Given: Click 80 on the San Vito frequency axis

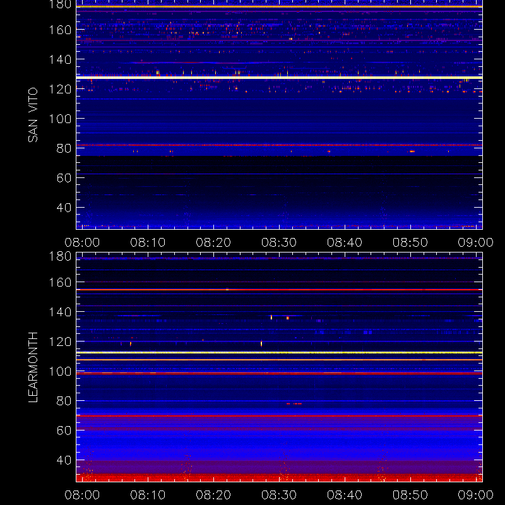Looking at the screenshot, I should click(64, 148).
